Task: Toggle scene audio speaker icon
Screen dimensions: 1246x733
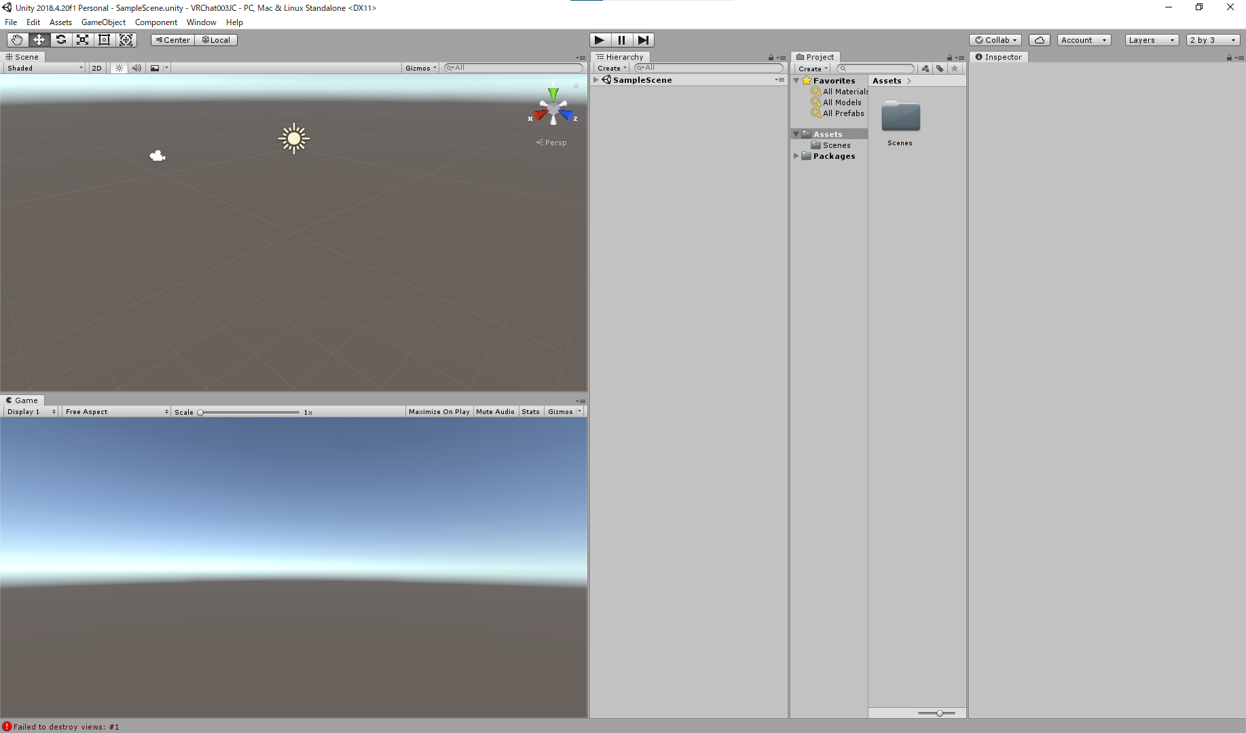Action: (x=136, y=68)
